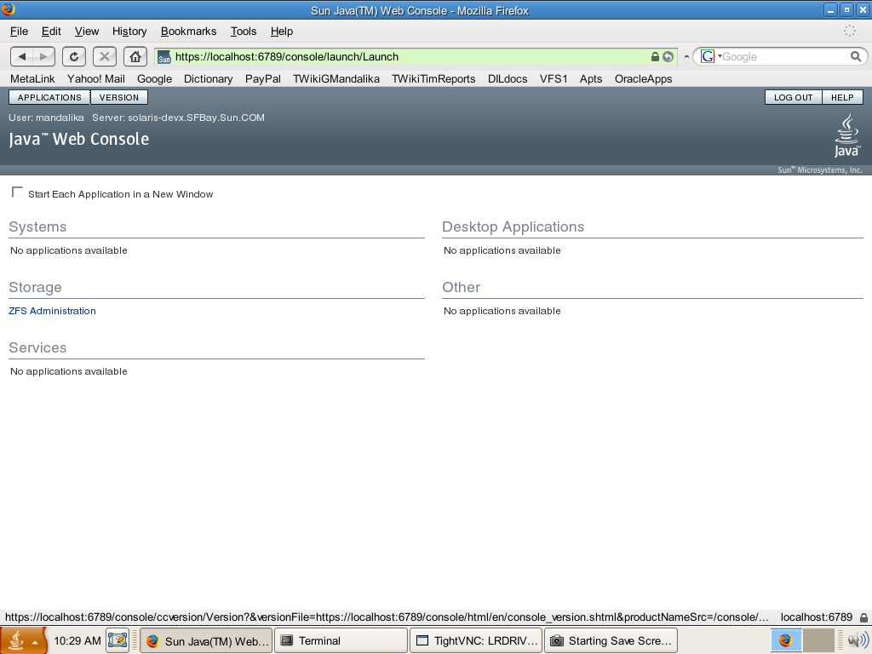
Task: Switch to Starting Save Screenshot taskbar window
Action: point(611,640)
